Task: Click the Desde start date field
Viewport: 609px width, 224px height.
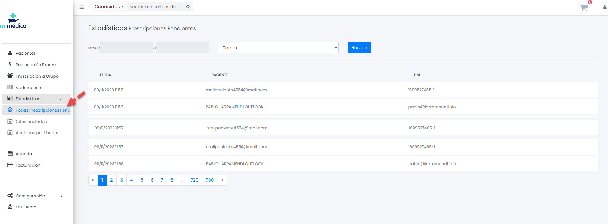Action: 126,48
